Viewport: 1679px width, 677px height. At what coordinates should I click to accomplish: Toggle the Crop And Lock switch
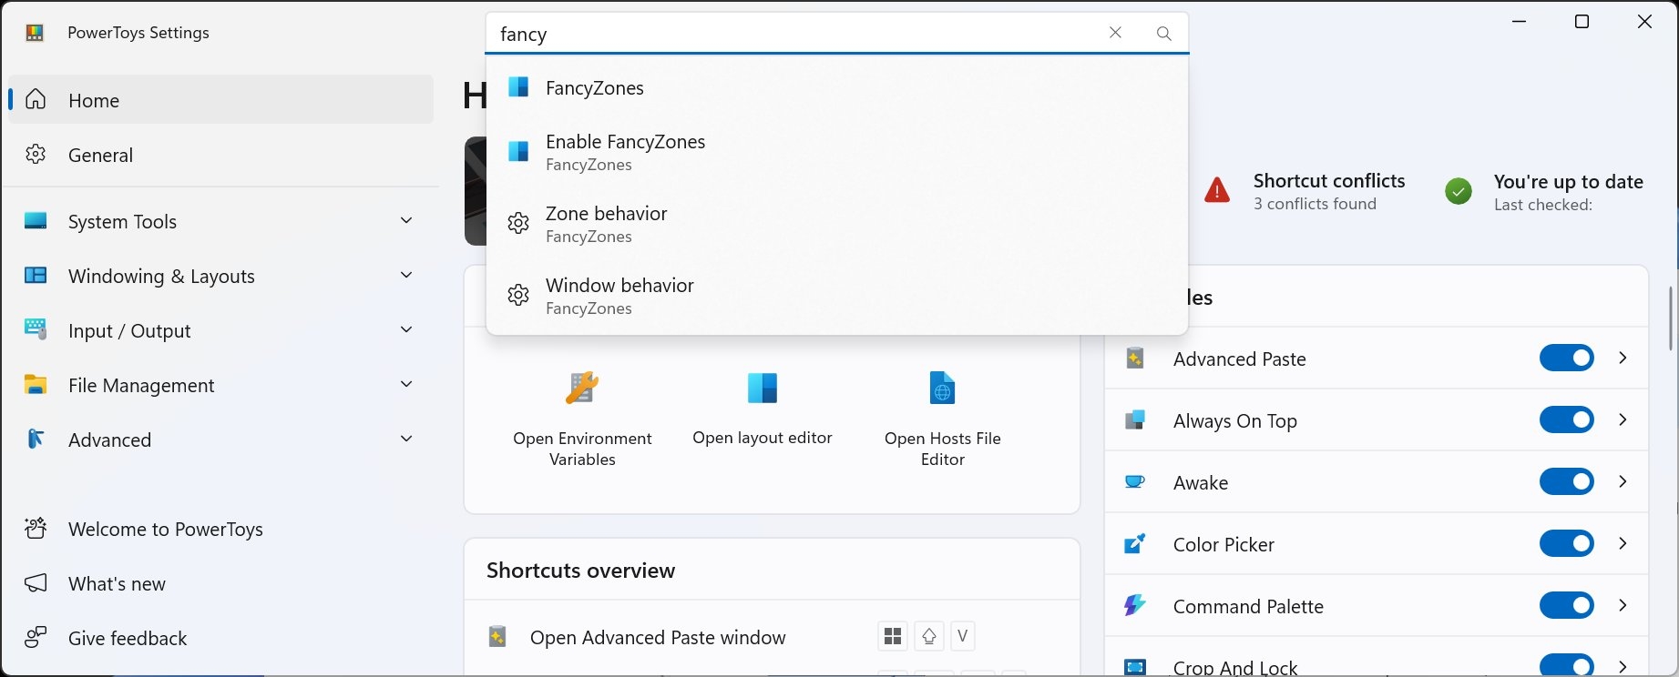(1567, 665)
